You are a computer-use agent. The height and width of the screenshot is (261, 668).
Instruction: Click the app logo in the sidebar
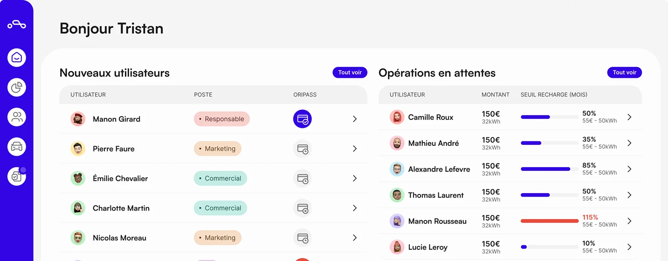point(17,25)
